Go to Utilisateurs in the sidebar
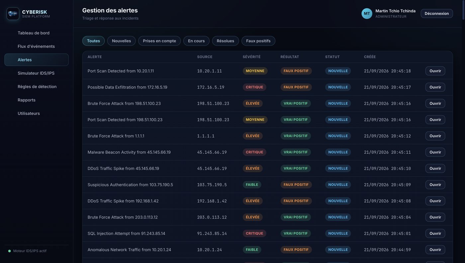 point(37,113)
